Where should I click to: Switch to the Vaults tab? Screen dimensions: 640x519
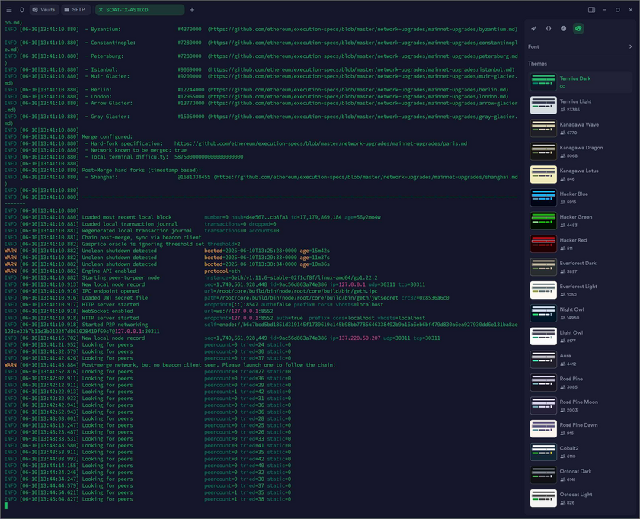pyautogui.click(x=43, y=10)
